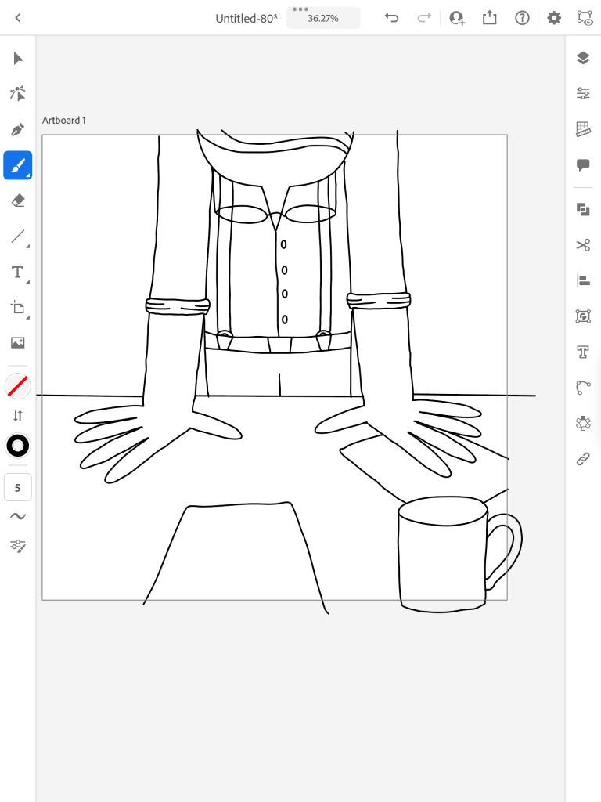601x802 pixels.
Task: Open the Share export menu
Action: [490, 18]
